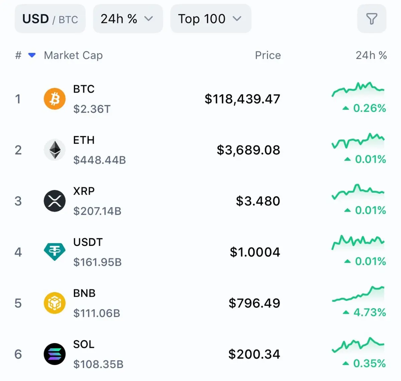Switch currency with USD / BTC toggle
This screenshot has height=381, width=401.
click(x=50, y=19)
